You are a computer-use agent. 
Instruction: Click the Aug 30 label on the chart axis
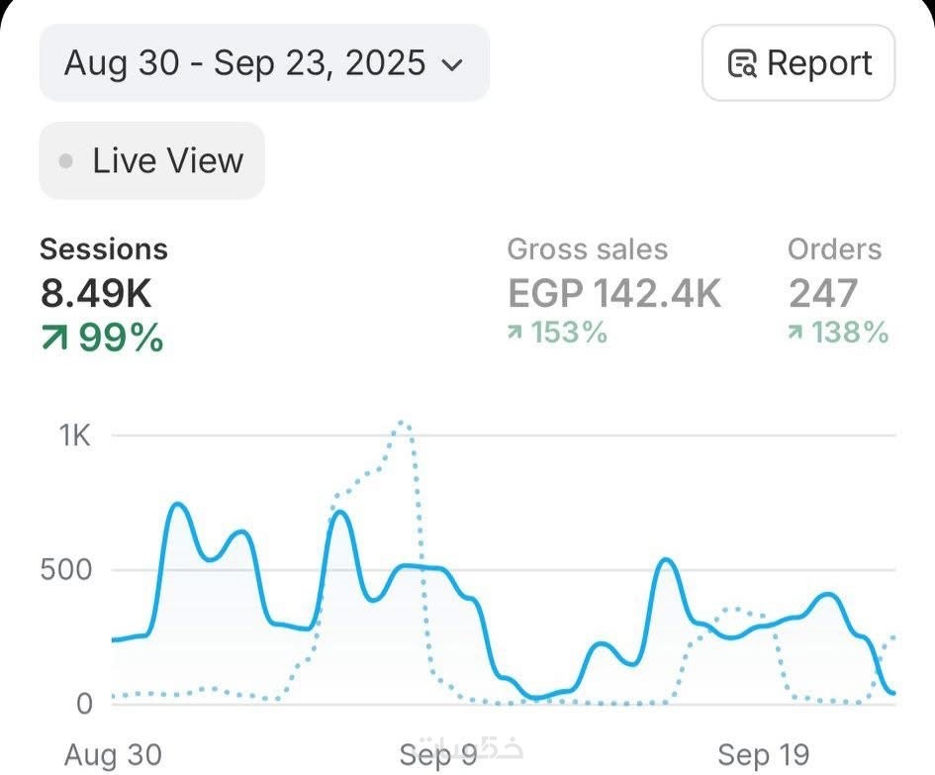pyautogui.click(x=114, y=755)
